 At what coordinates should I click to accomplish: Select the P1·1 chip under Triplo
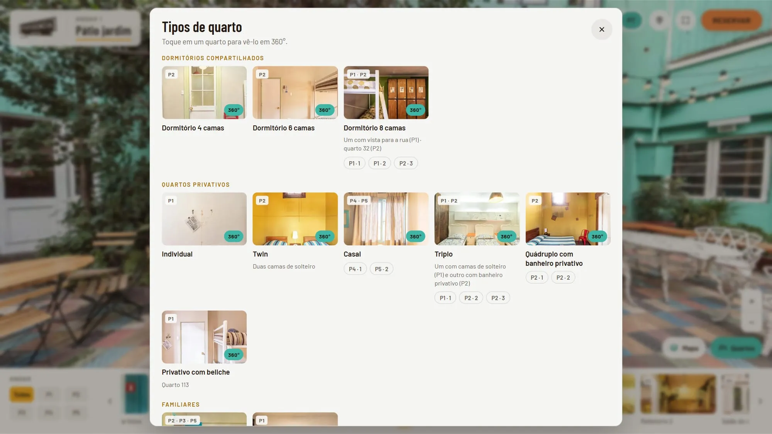(445, 298)
